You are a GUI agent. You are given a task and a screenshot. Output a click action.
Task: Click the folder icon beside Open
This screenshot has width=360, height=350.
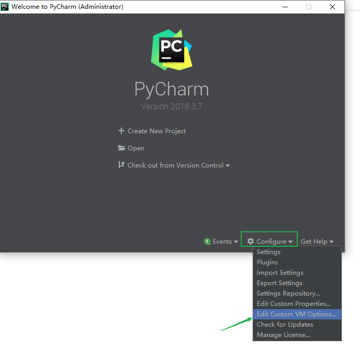(121, 148)
